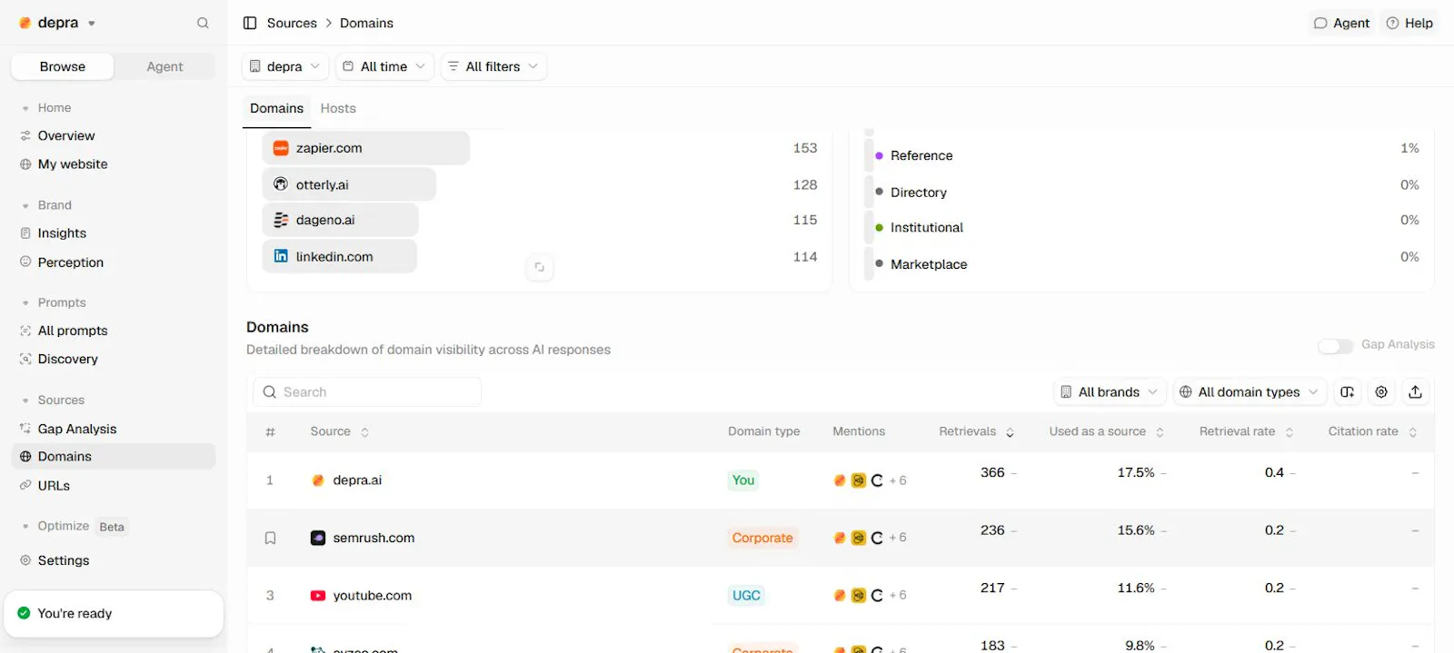Open the depra workspace switcher dropdown
Viewport: 1454px width, 653px height.
point(58,23)
